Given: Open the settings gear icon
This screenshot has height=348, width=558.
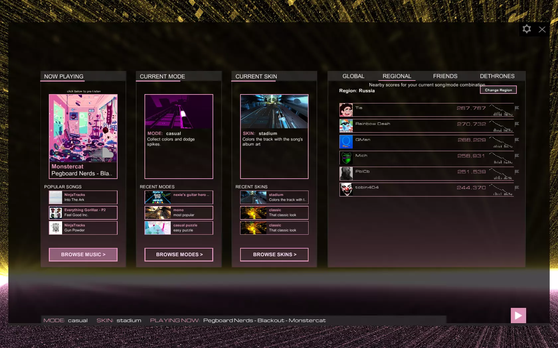Looking at the screenshot, I should tap(526, 29).
